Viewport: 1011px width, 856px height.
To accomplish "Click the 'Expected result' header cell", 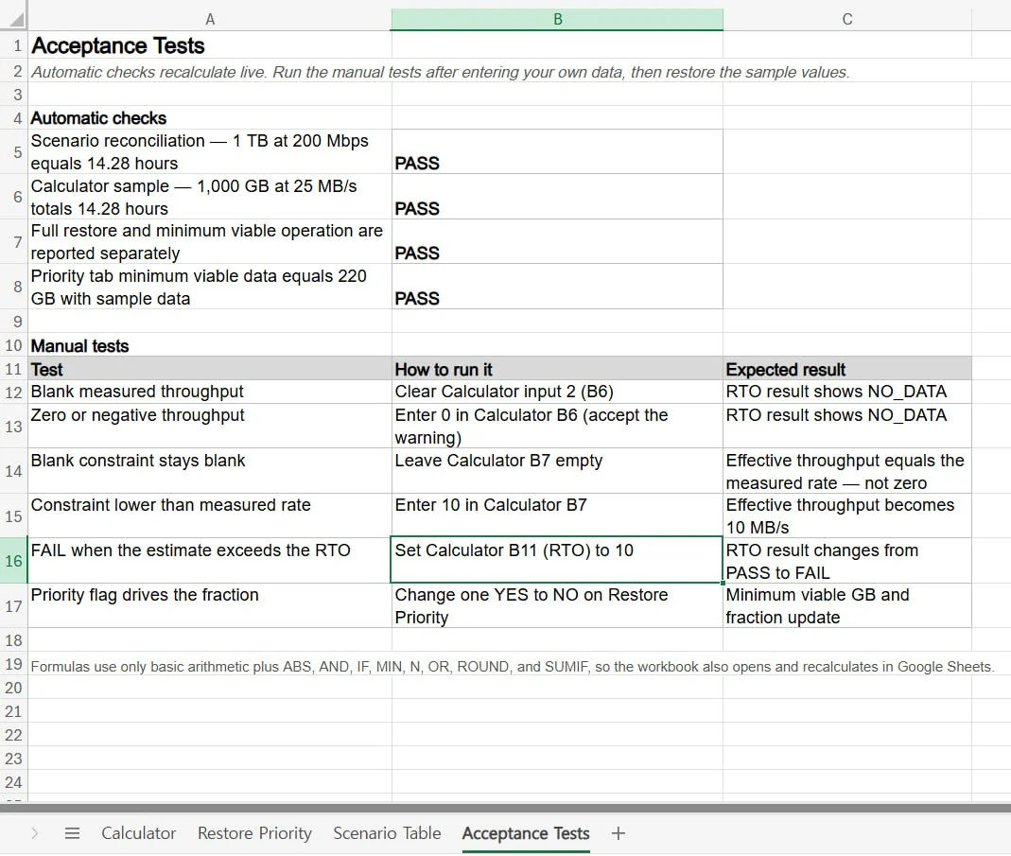I will (846, 369).
